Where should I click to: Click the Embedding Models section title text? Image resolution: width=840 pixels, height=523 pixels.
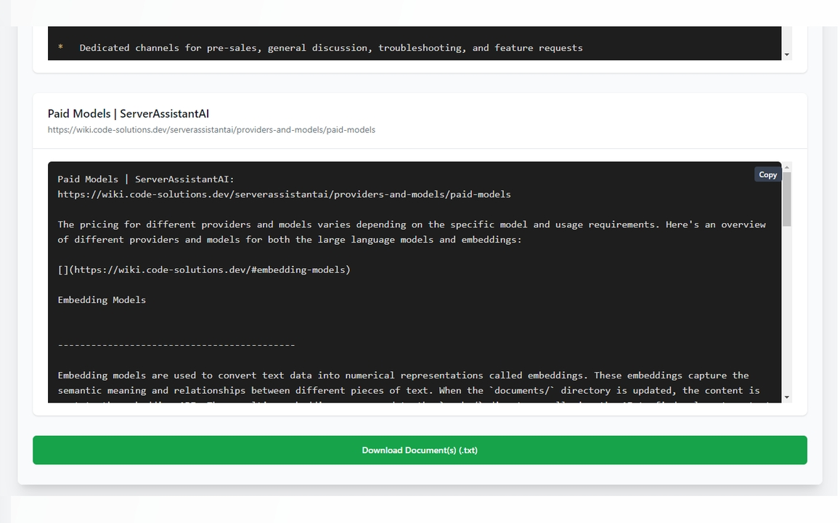102,299
